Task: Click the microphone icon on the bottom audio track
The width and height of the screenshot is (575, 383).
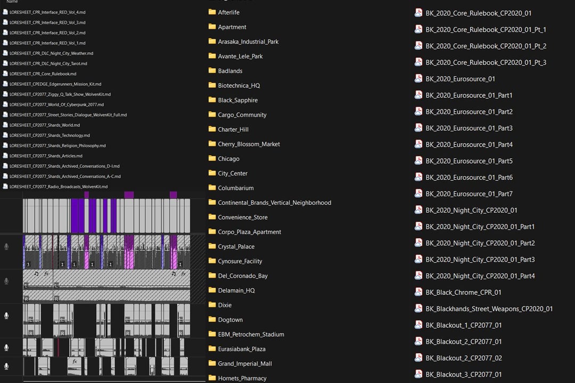Action: click(x=6, y=367)
